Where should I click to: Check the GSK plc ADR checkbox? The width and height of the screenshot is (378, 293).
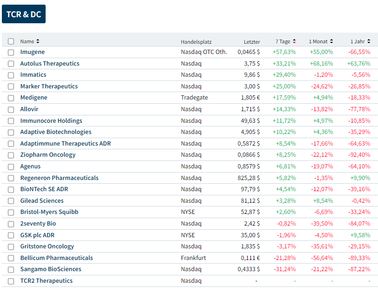[11, 235]
